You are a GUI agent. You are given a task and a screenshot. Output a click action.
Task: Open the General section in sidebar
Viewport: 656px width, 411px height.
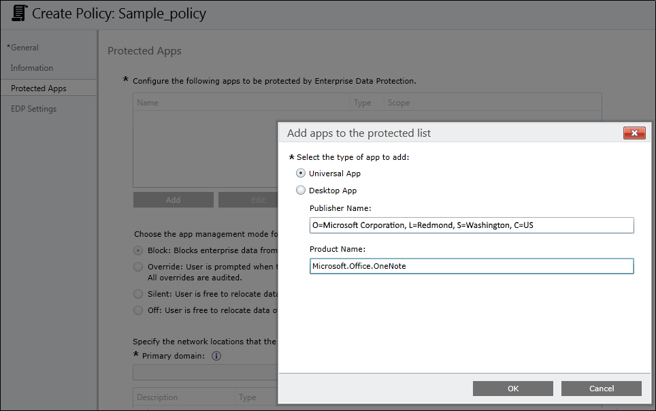[x=24, y=48]
